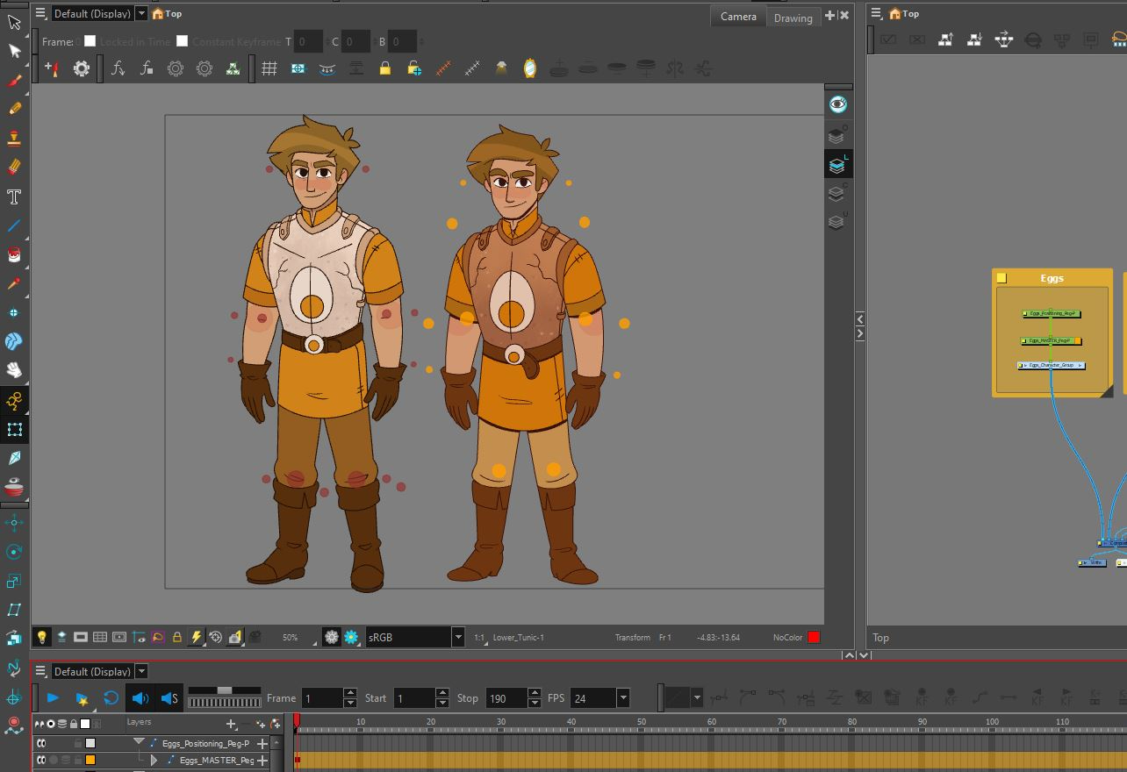This screenshot has width=1127, height=772.
Task: Click the Rigging tool in the left toolbar
Action: point(14,401)
